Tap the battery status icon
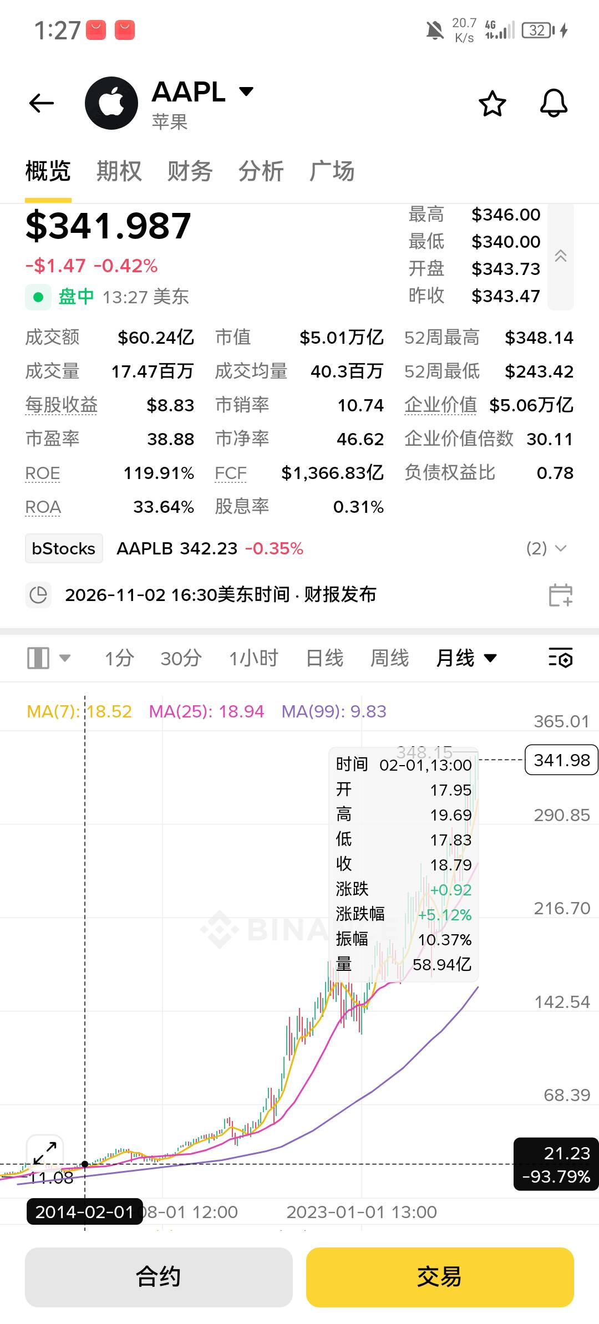 coord(538,30)
